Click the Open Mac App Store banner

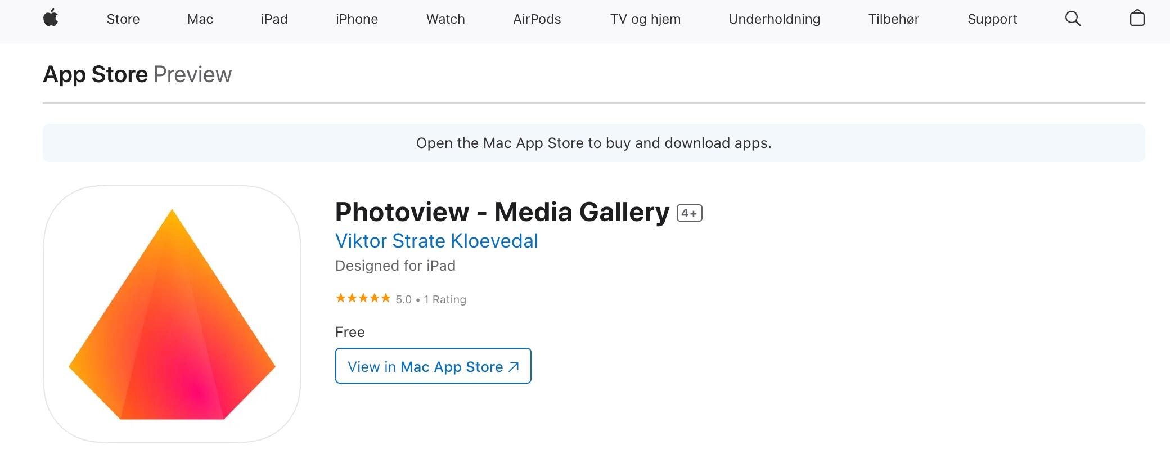pyautogui.click(x=593, y=143)
